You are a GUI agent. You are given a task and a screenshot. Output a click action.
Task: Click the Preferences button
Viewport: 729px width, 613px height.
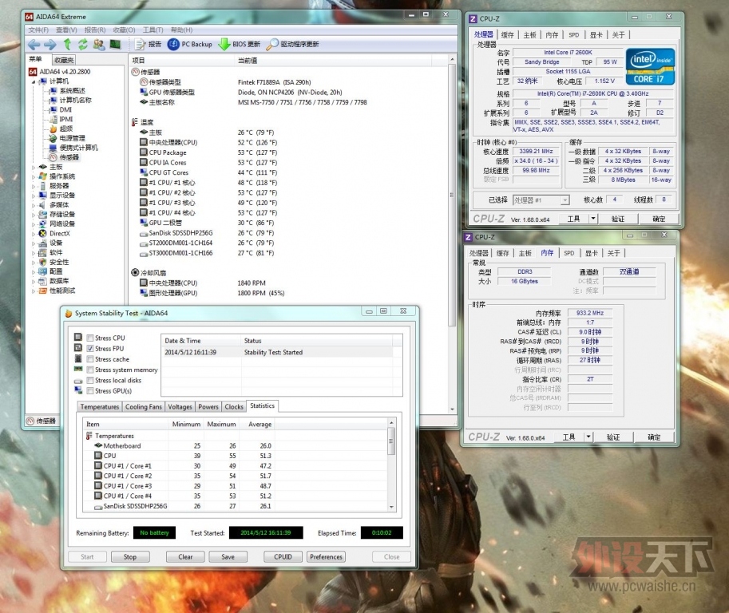326,557
